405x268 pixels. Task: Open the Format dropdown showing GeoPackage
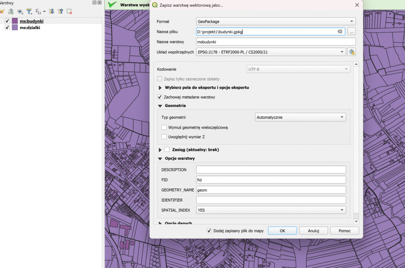(x=276, y=21)
